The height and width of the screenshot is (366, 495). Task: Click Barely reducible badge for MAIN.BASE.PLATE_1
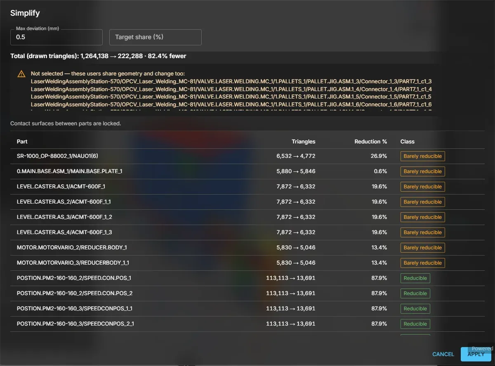click(422, 171)
